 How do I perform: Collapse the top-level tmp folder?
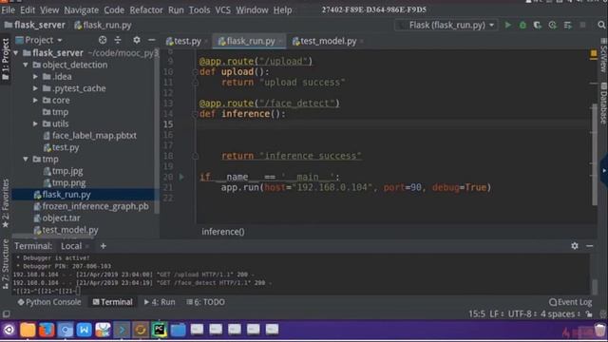(26, 159)
